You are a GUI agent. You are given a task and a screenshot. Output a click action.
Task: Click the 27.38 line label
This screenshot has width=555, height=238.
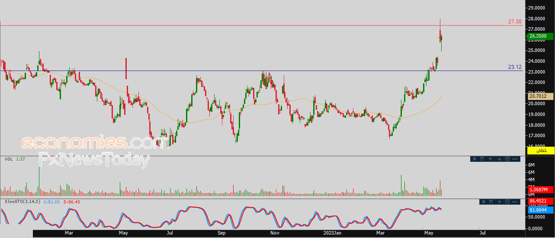[x=515, y=21]
